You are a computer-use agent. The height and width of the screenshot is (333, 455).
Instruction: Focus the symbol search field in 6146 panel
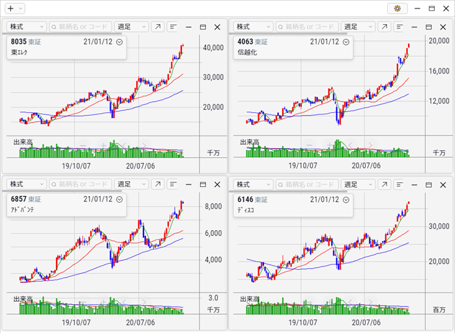click(x=307, y=184)
